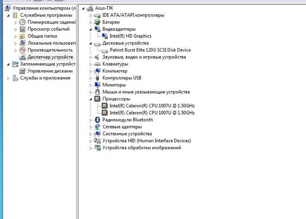Click the processor chip icon next to Процессоры
306x219 pixels.
coord(97,99)
